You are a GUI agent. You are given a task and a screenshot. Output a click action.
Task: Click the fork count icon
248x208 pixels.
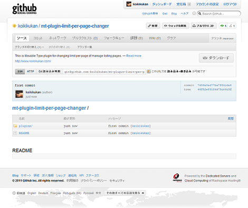[231, 26]
